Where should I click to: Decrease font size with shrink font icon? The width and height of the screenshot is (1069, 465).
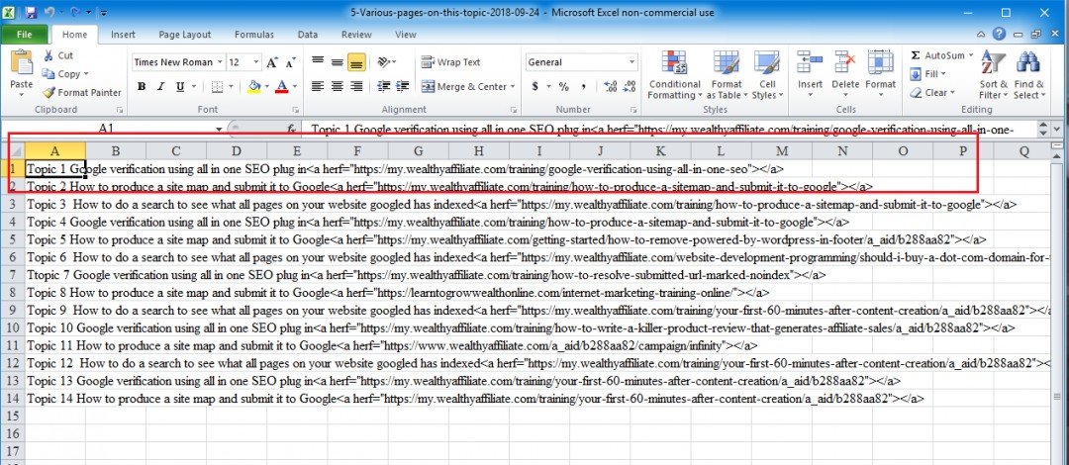[x=290, y=62]
